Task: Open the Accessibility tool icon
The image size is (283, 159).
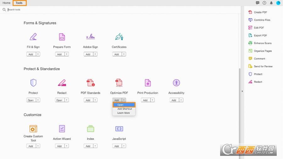Action: (176, 83)
